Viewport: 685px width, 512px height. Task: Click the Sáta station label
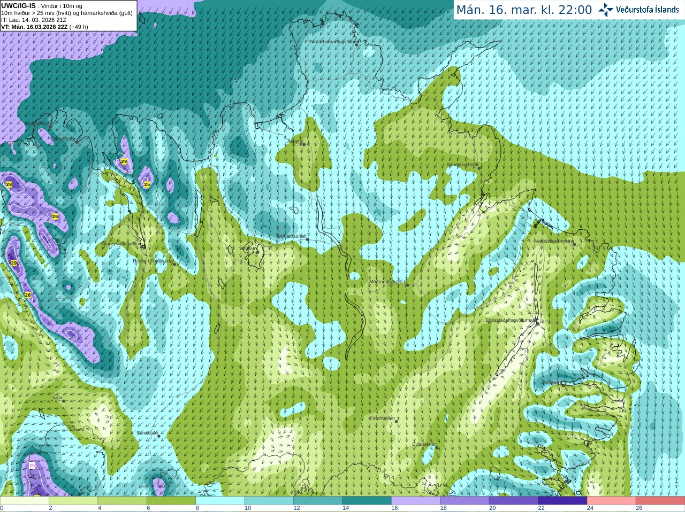(58, 398)
